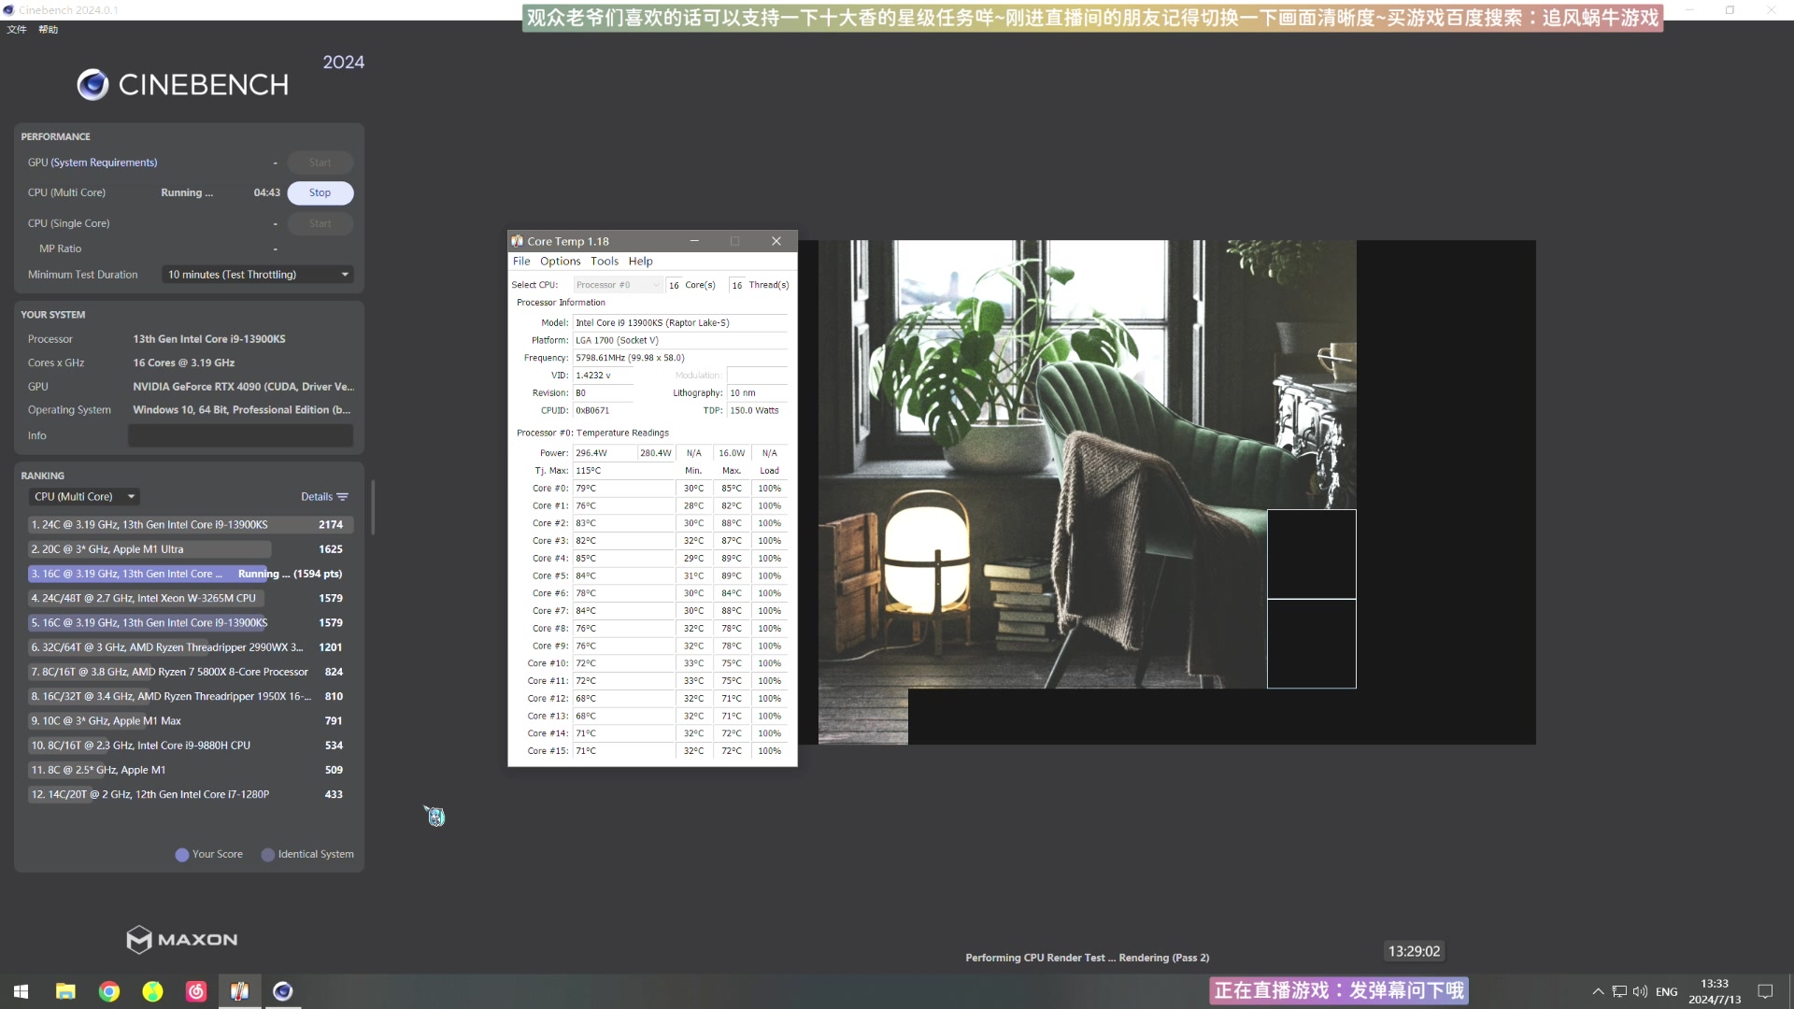Click the Core Temp Model field

tap(680, 323)
